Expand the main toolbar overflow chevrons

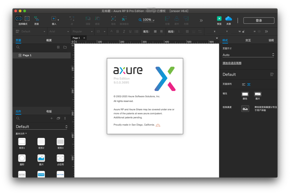click(x=201, y=20)
